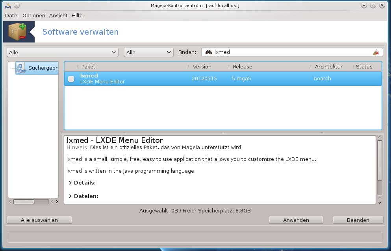Click the Hinweis official package note
This screenshot has height=251, width=391.
click(154, 147)
